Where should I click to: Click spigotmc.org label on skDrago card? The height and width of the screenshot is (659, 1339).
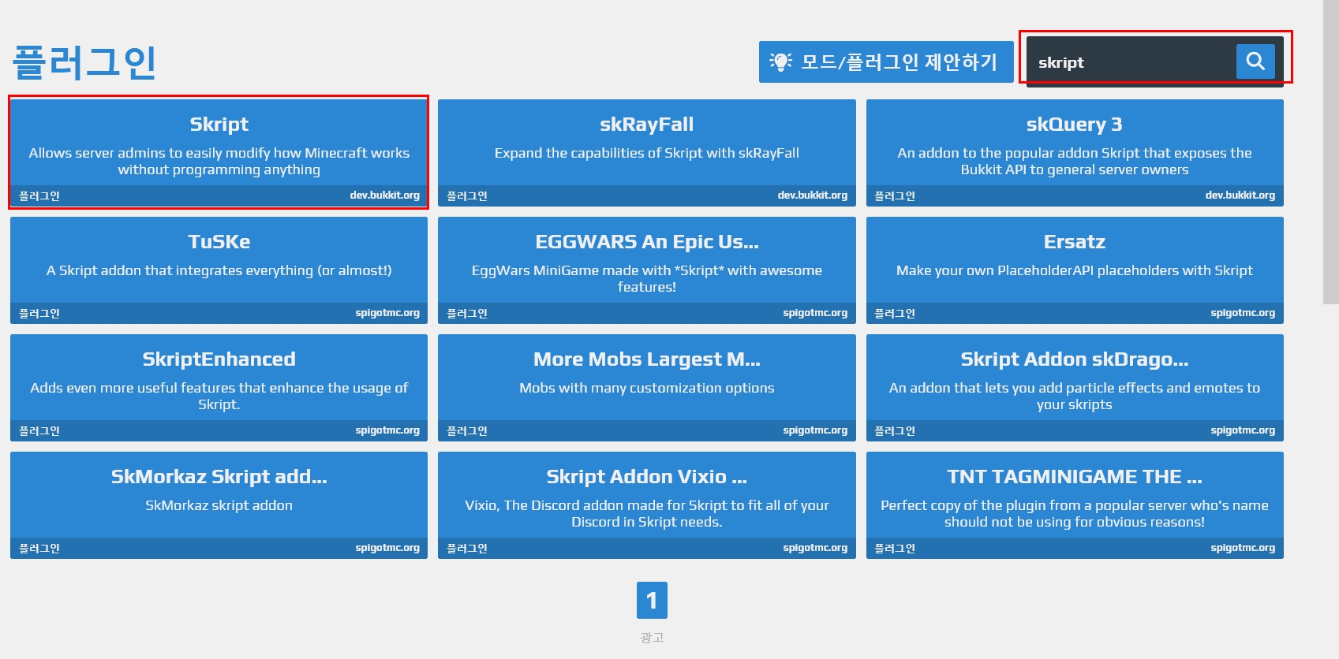pos(1243,430)
